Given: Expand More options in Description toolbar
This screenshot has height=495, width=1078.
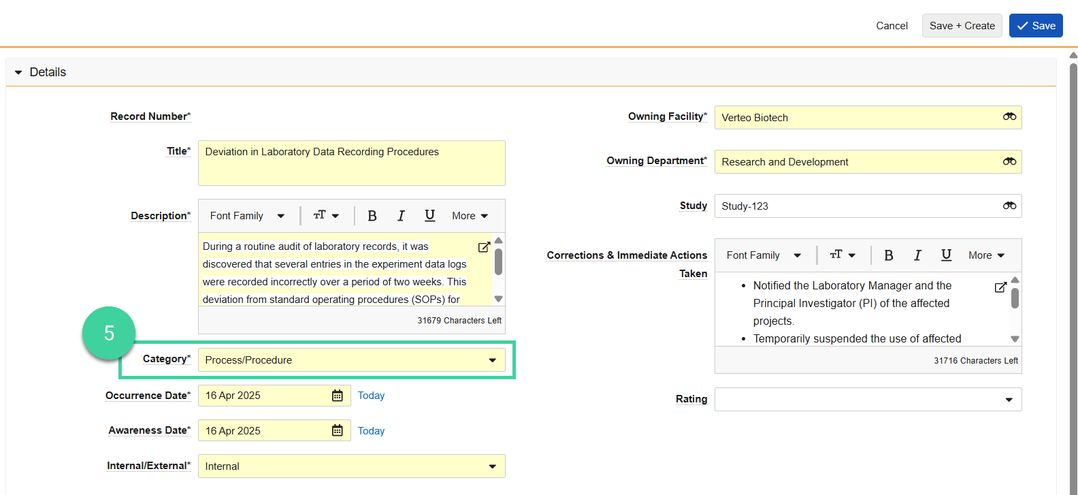Looking at the screenshot, I should pyautogui.click(x=470, y=216).
